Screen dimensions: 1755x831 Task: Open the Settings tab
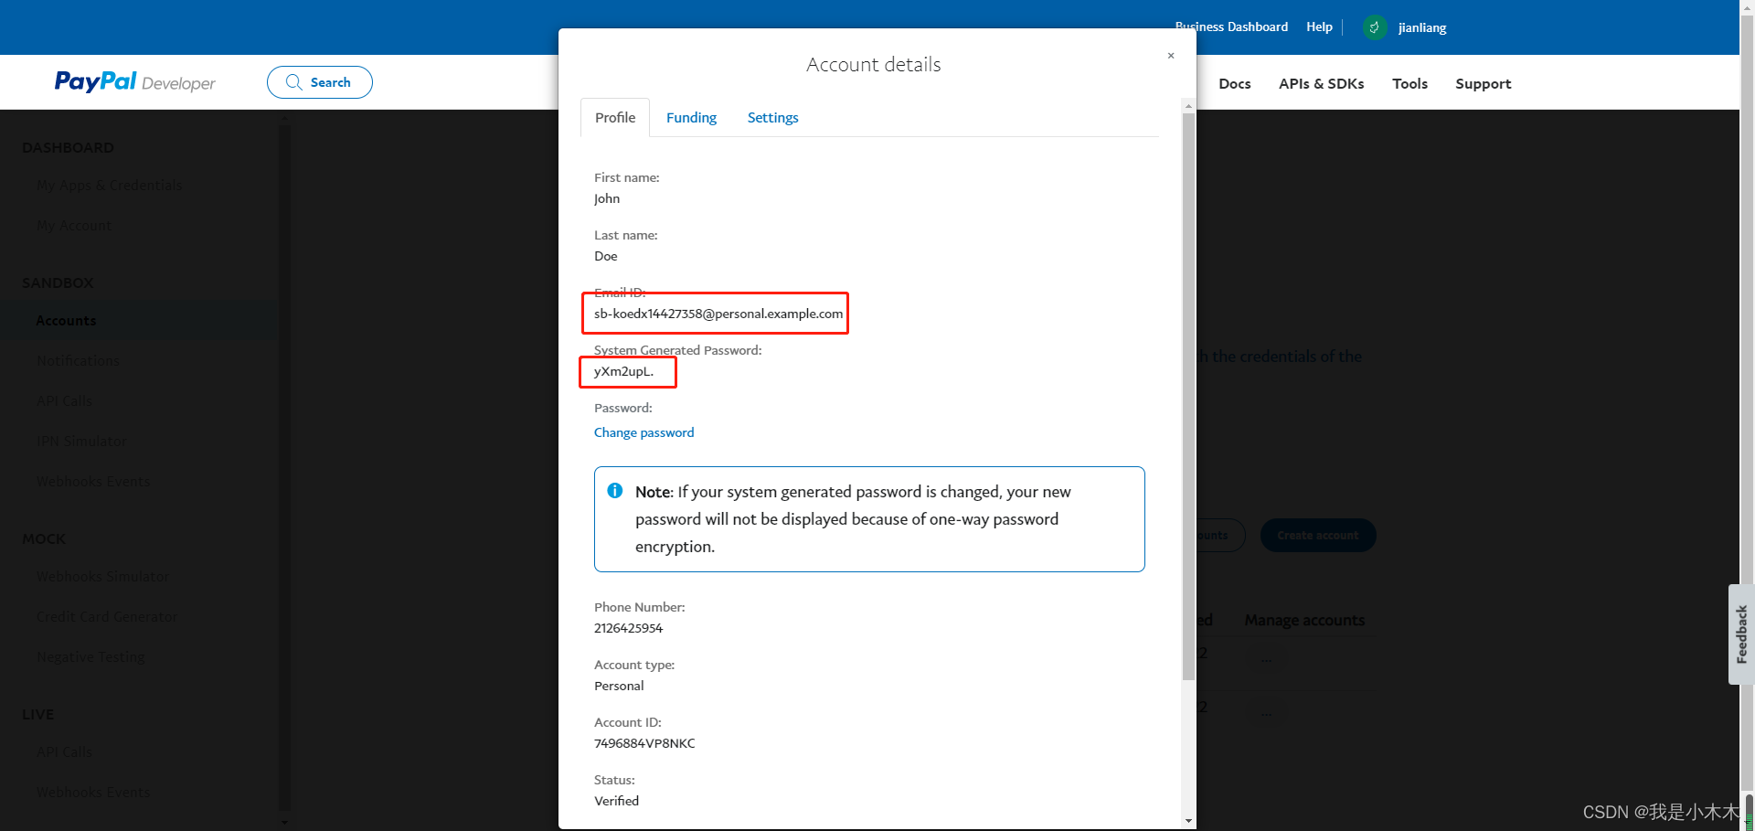pyautogui.click(x=772, y=118)
